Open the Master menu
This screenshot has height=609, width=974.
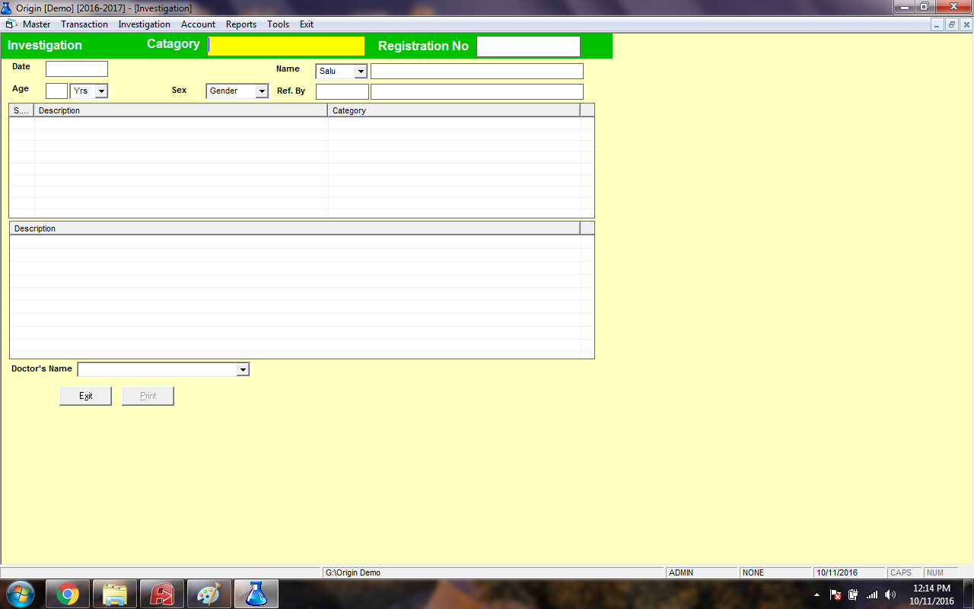[x=37, y=24]
